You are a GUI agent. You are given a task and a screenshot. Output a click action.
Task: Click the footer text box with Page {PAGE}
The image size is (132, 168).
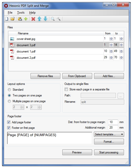point(50,138)
